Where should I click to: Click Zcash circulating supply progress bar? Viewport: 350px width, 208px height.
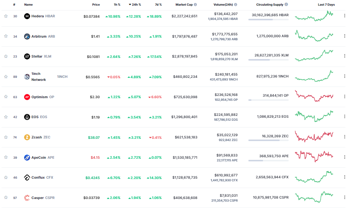(268, 140)
